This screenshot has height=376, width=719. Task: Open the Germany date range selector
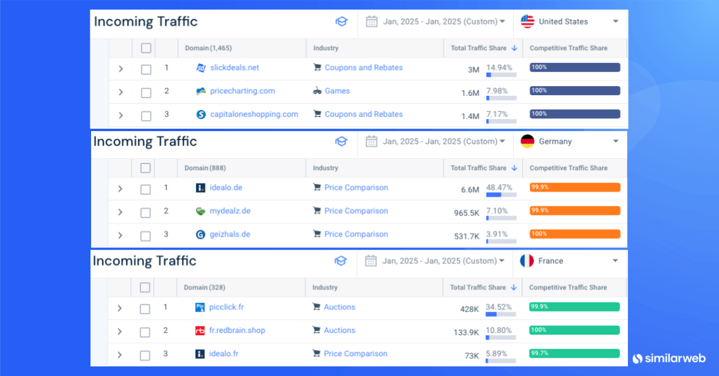[436, 141]
